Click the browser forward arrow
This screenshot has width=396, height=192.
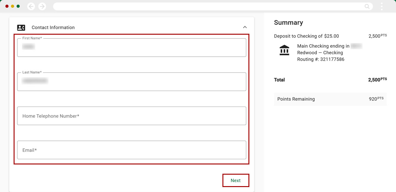(x=42, y=7)
